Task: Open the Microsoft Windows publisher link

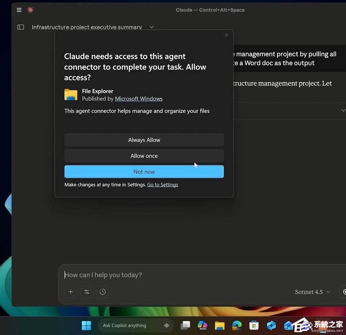Action: coord(139,99)
